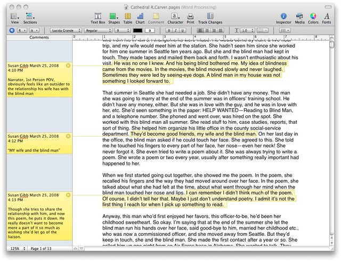Image resolution: width=341 pixels, height=261 pixels.
Task: Click the toolbar toggle pill in title bar
Action: 328,7
